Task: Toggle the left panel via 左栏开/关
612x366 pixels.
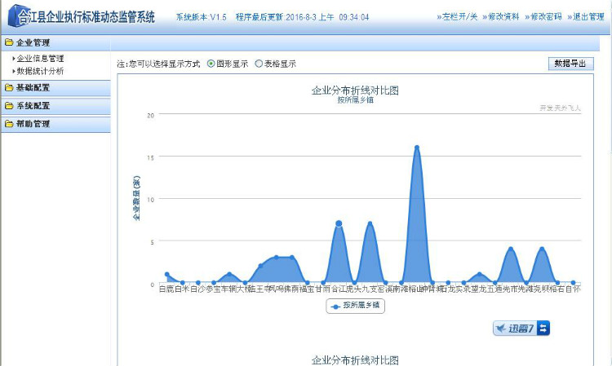Action: pos(457,17)
